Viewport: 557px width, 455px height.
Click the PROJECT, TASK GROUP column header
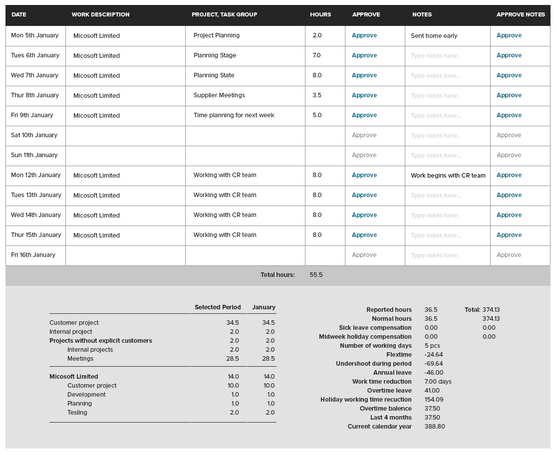point(224,14)
